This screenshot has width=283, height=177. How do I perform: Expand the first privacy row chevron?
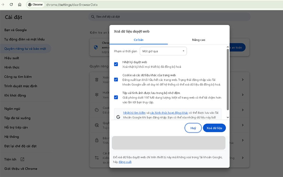click(x=243, y=79)
